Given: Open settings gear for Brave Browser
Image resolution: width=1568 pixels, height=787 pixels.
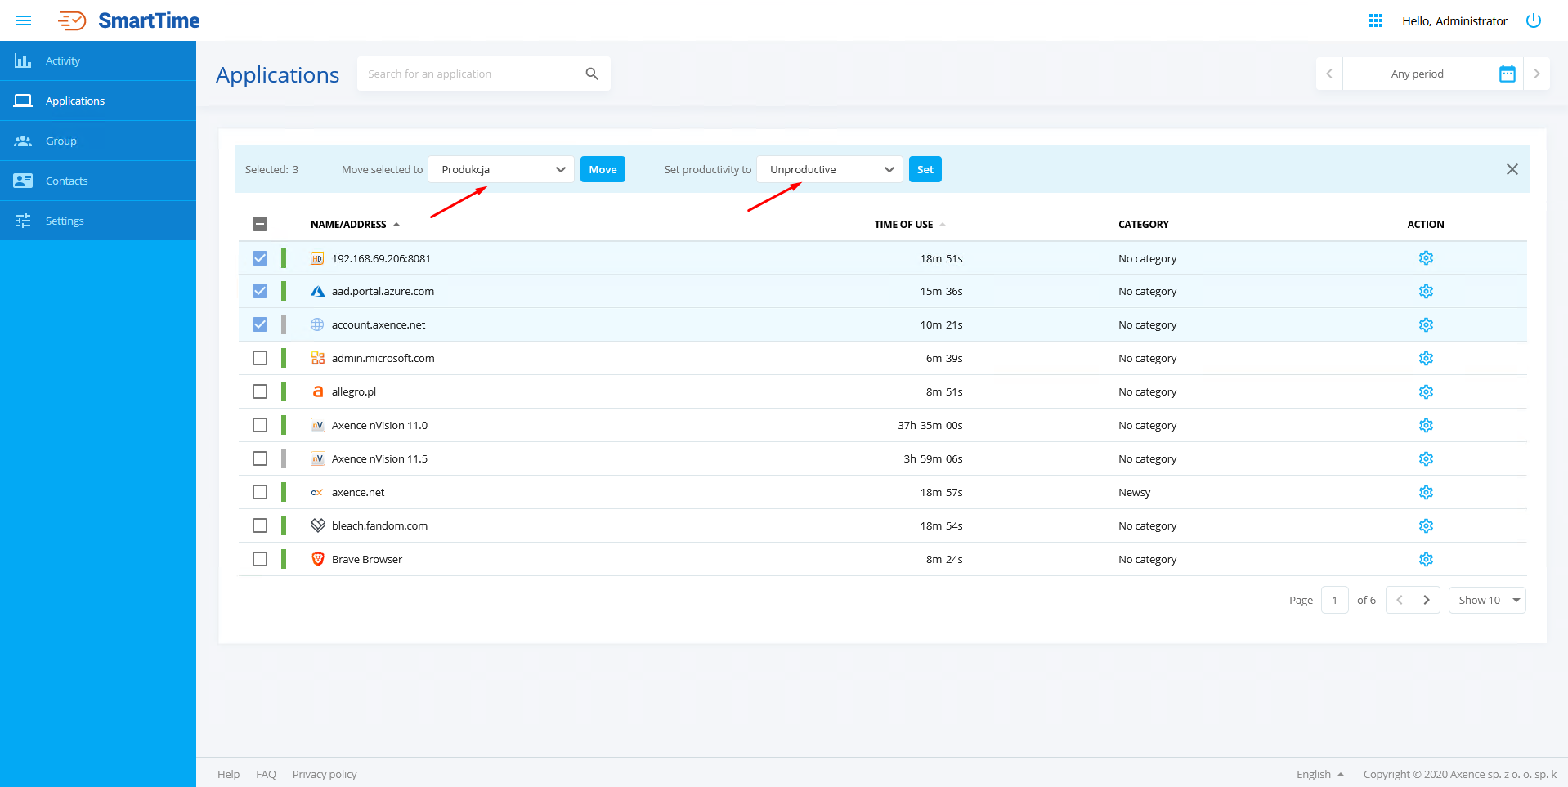Looking at the screenshot, I should click(1426, 559).
